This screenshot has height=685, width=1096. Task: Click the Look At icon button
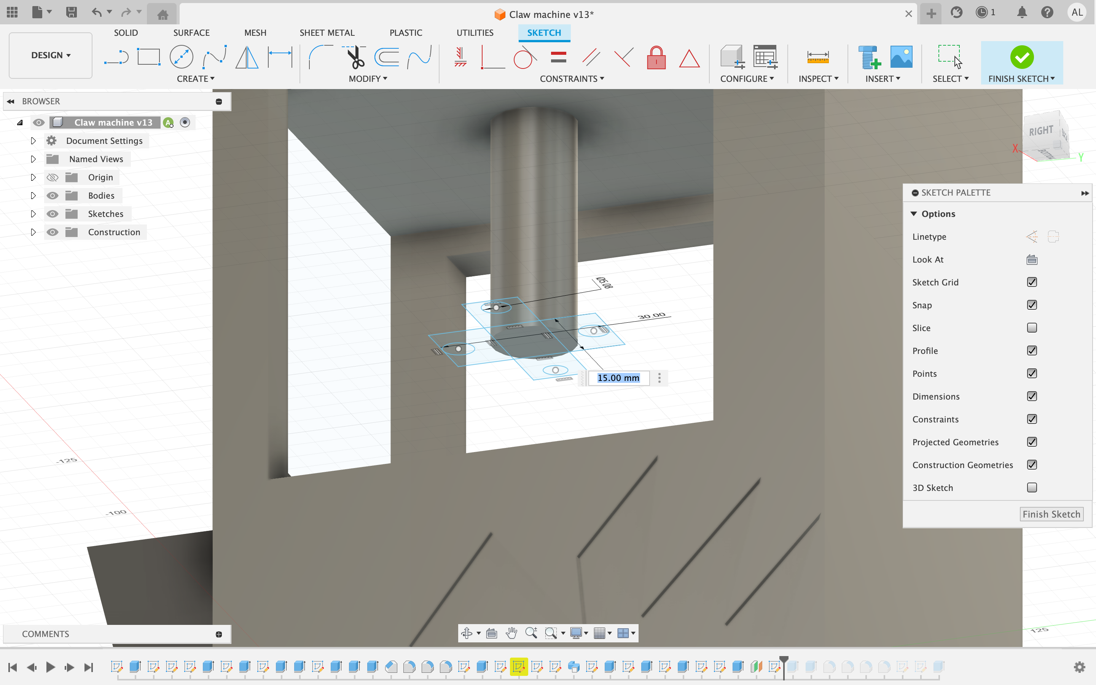(1032, 259)
